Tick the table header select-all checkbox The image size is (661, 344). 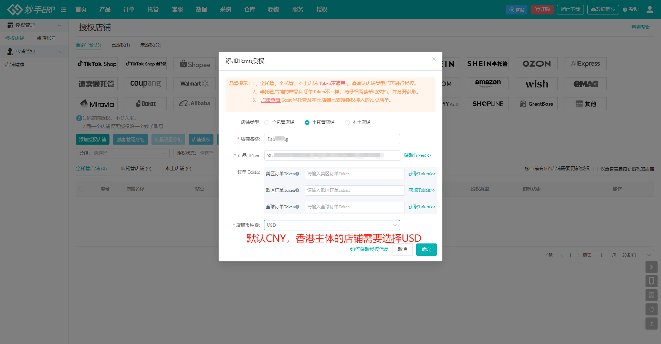82,189
